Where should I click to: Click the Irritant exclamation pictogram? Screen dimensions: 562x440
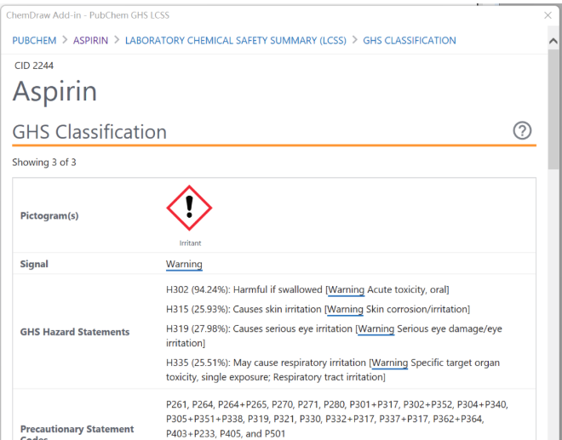coord(189,208)
